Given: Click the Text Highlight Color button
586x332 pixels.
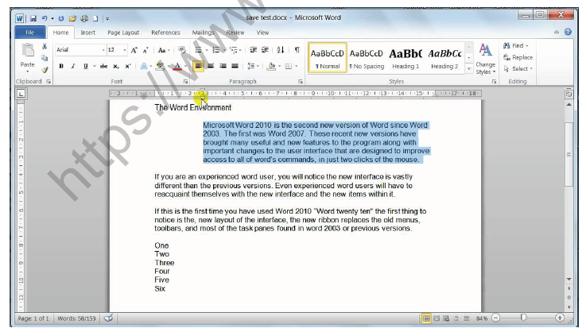Looking at the screenshot, I should pyautogui.click(x=160, y=66).
